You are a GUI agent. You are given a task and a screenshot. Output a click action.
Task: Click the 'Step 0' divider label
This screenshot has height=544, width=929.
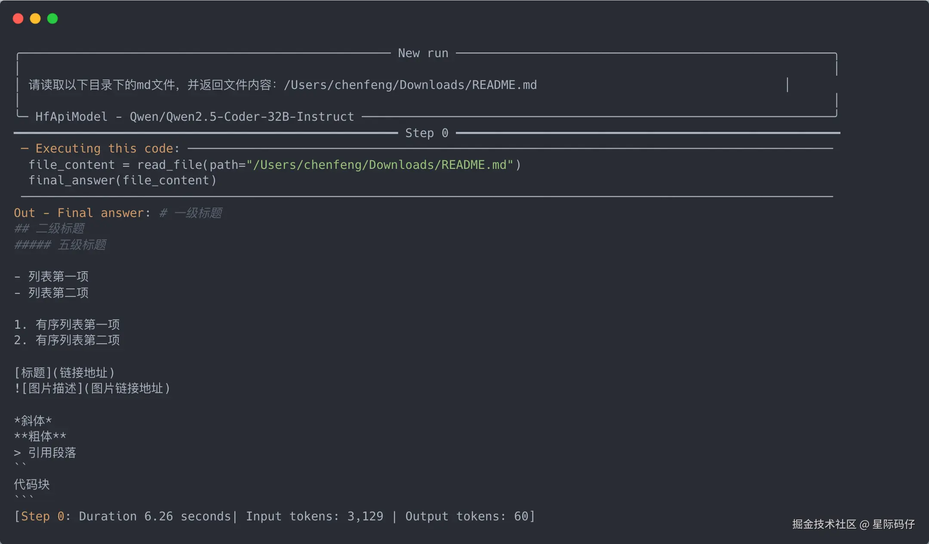coord(426,133)
